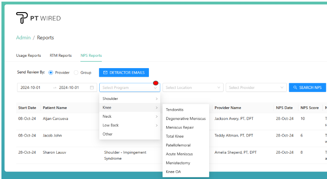Select the Group radio button
This screenshot has height=179, width=327.
[76, 72]
